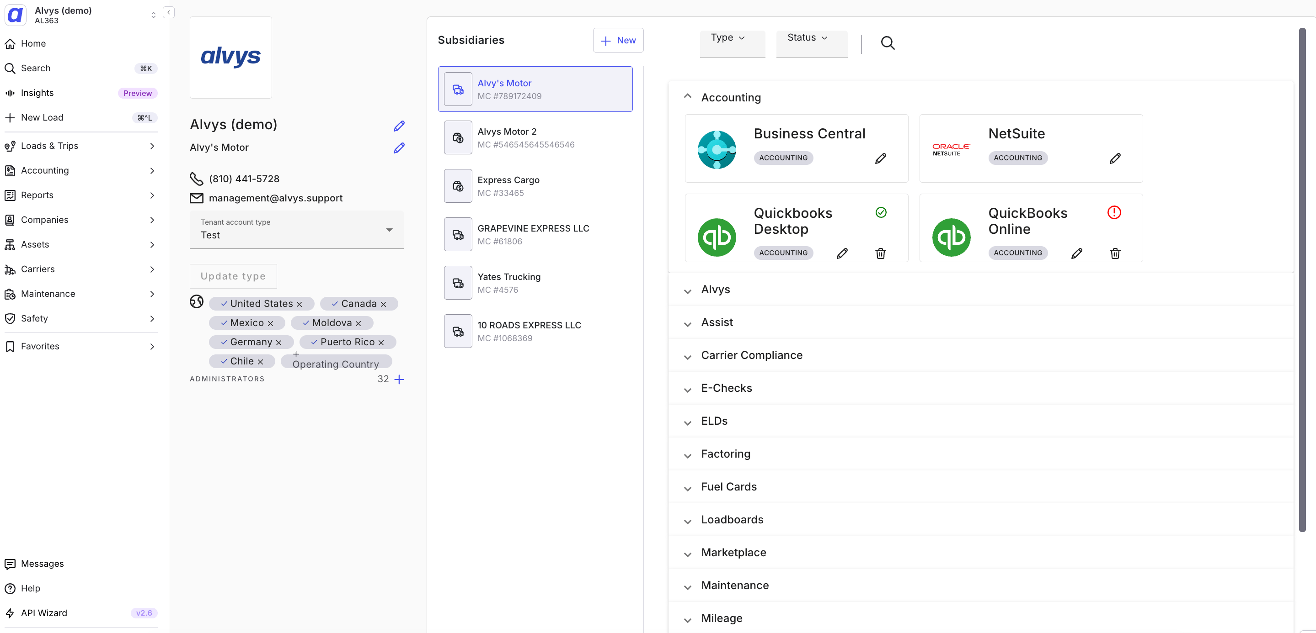The height and width of the screenshot is (633, 1316).
Task: Expand the Factoring section
Action: point(688,455)
